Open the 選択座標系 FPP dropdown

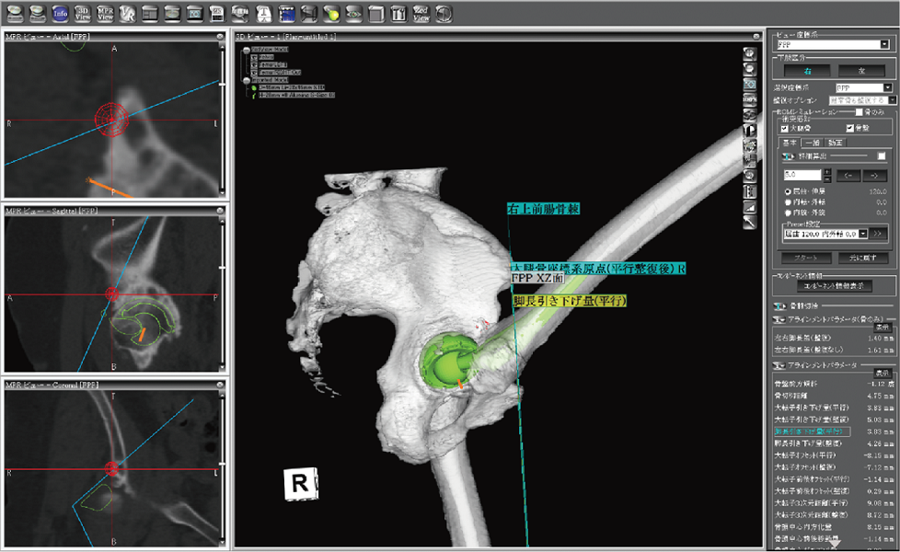(x=864, y=87)
